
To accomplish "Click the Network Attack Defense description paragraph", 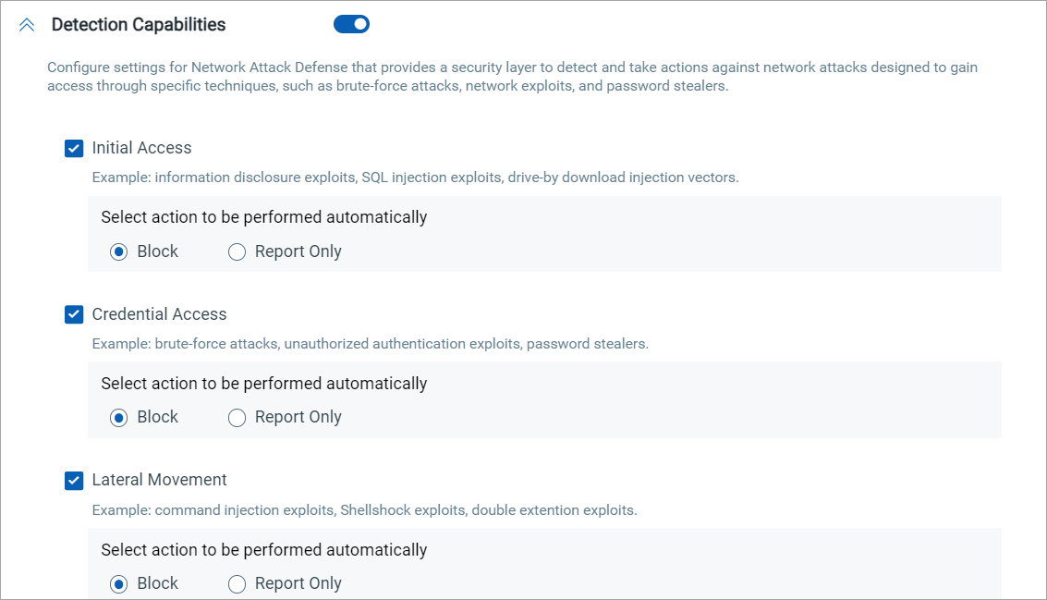I will point(512,77).
